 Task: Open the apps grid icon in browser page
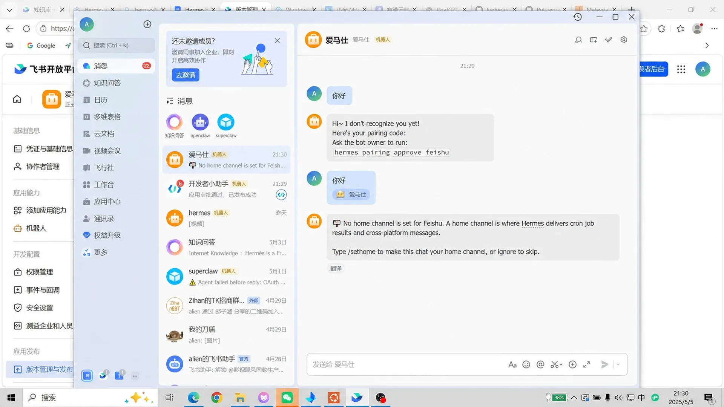681,69
